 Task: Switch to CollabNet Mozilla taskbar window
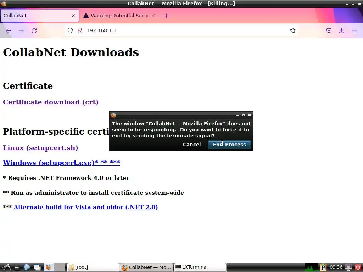tap(147, 267)
